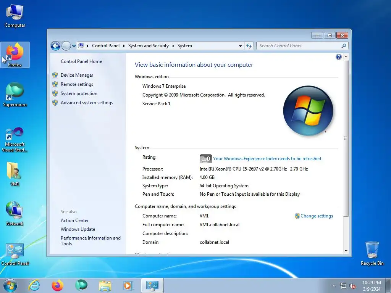Open the Windows Start orb
The height and width of the screenshot is (293, 391).
[10, 285]
